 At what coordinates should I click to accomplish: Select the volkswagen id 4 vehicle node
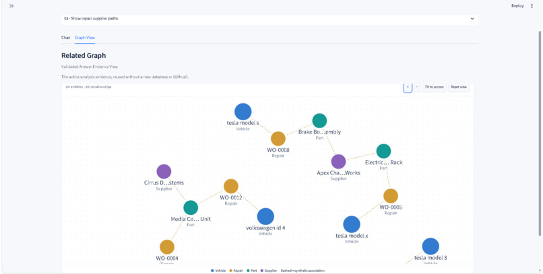pos(265,216)
